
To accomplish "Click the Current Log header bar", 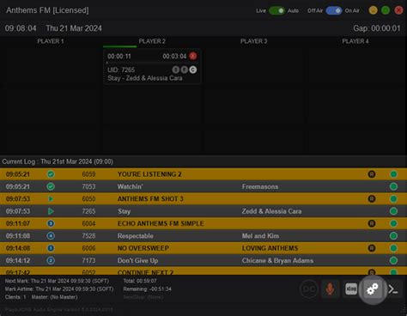I will (x=203, y=161).
